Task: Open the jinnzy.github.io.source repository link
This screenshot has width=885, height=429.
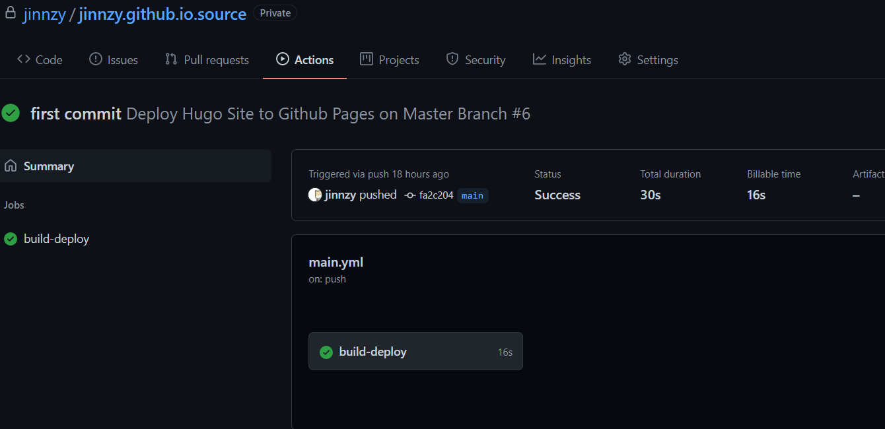Action: coord(162,14)
